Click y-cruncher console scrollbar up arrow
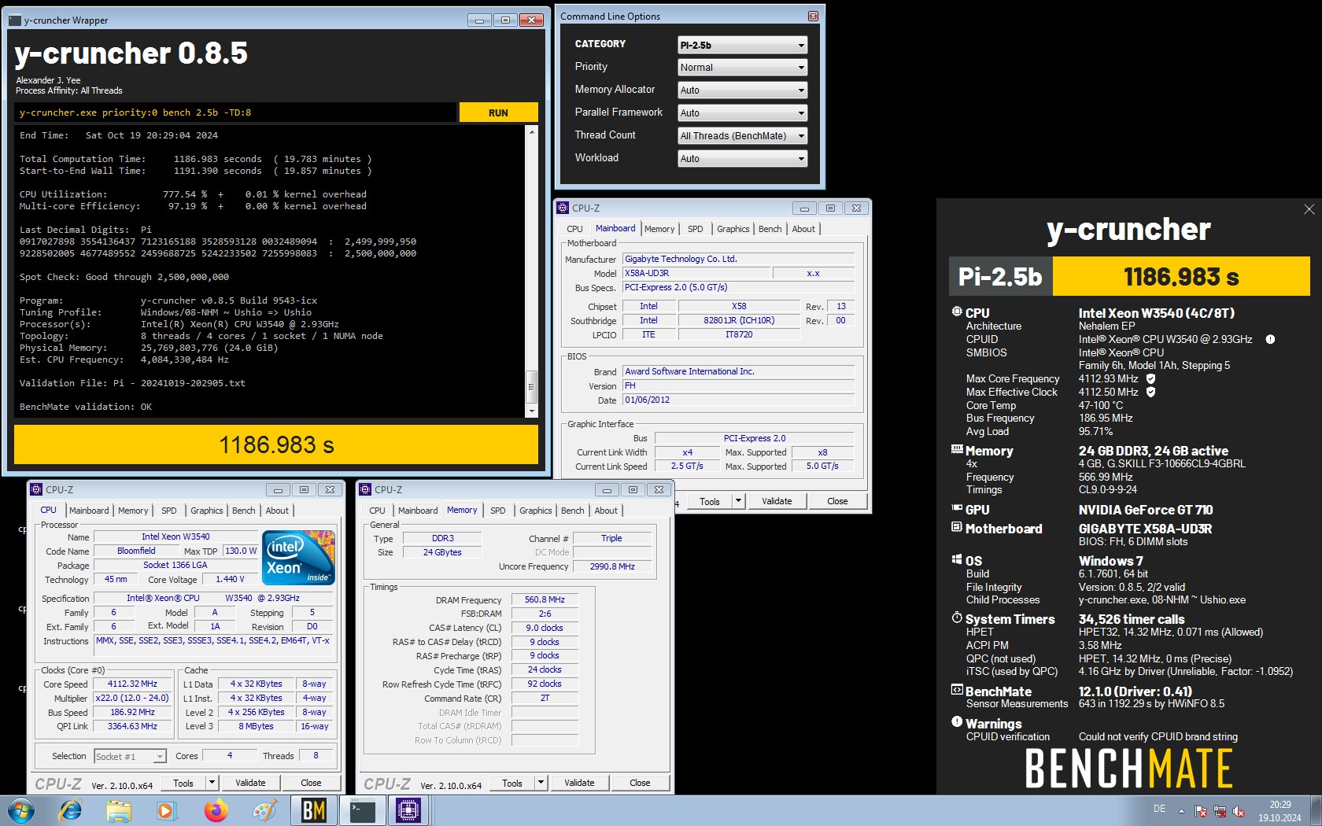The image size is (1322, 826). pyautogui.click(x=532, y=132)
